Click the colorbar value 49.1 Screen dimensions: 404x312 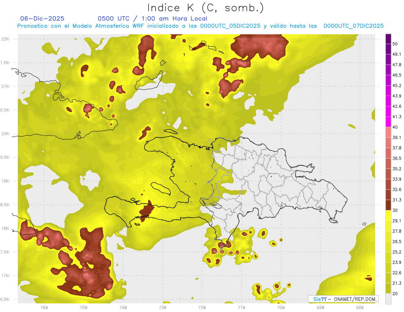397,54
